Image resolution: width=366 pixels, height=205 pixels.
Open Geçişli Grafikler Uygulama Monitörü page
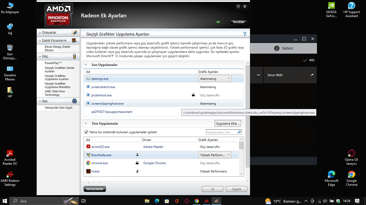pos(57,85)
